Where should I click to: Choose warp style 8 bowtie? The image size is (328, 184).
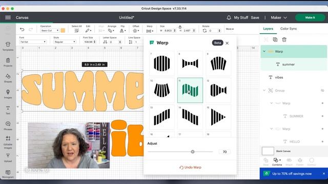coord(190,63)
